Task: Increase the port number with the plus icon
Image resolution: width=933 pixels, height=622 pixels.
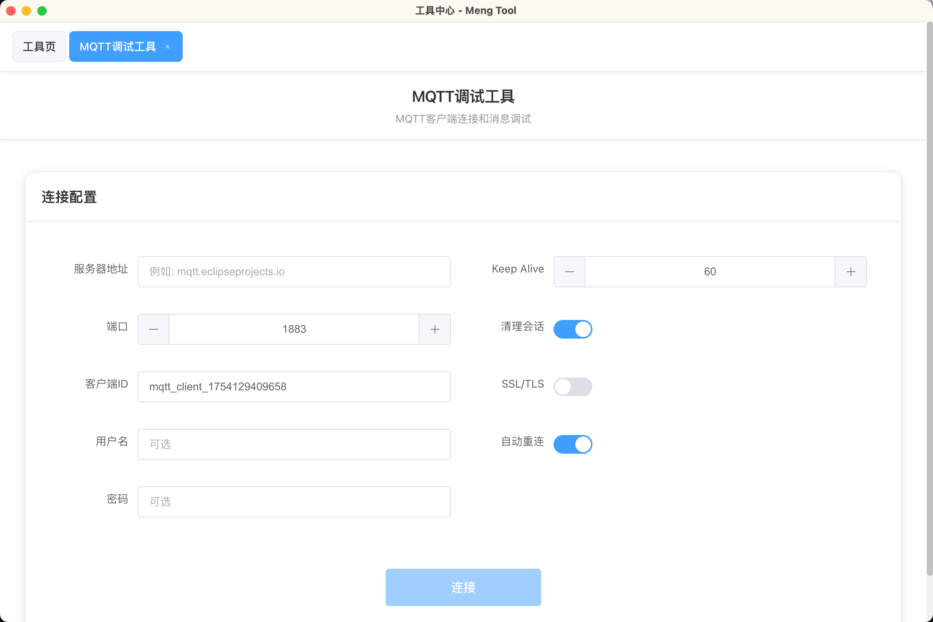Action: click(x=435, y=329)
